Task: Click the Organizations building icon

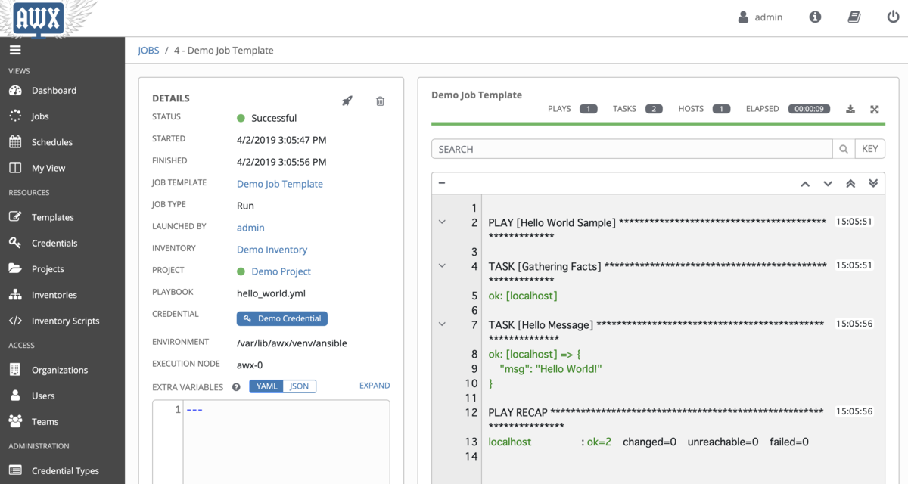Action: (x=15, y=370)
